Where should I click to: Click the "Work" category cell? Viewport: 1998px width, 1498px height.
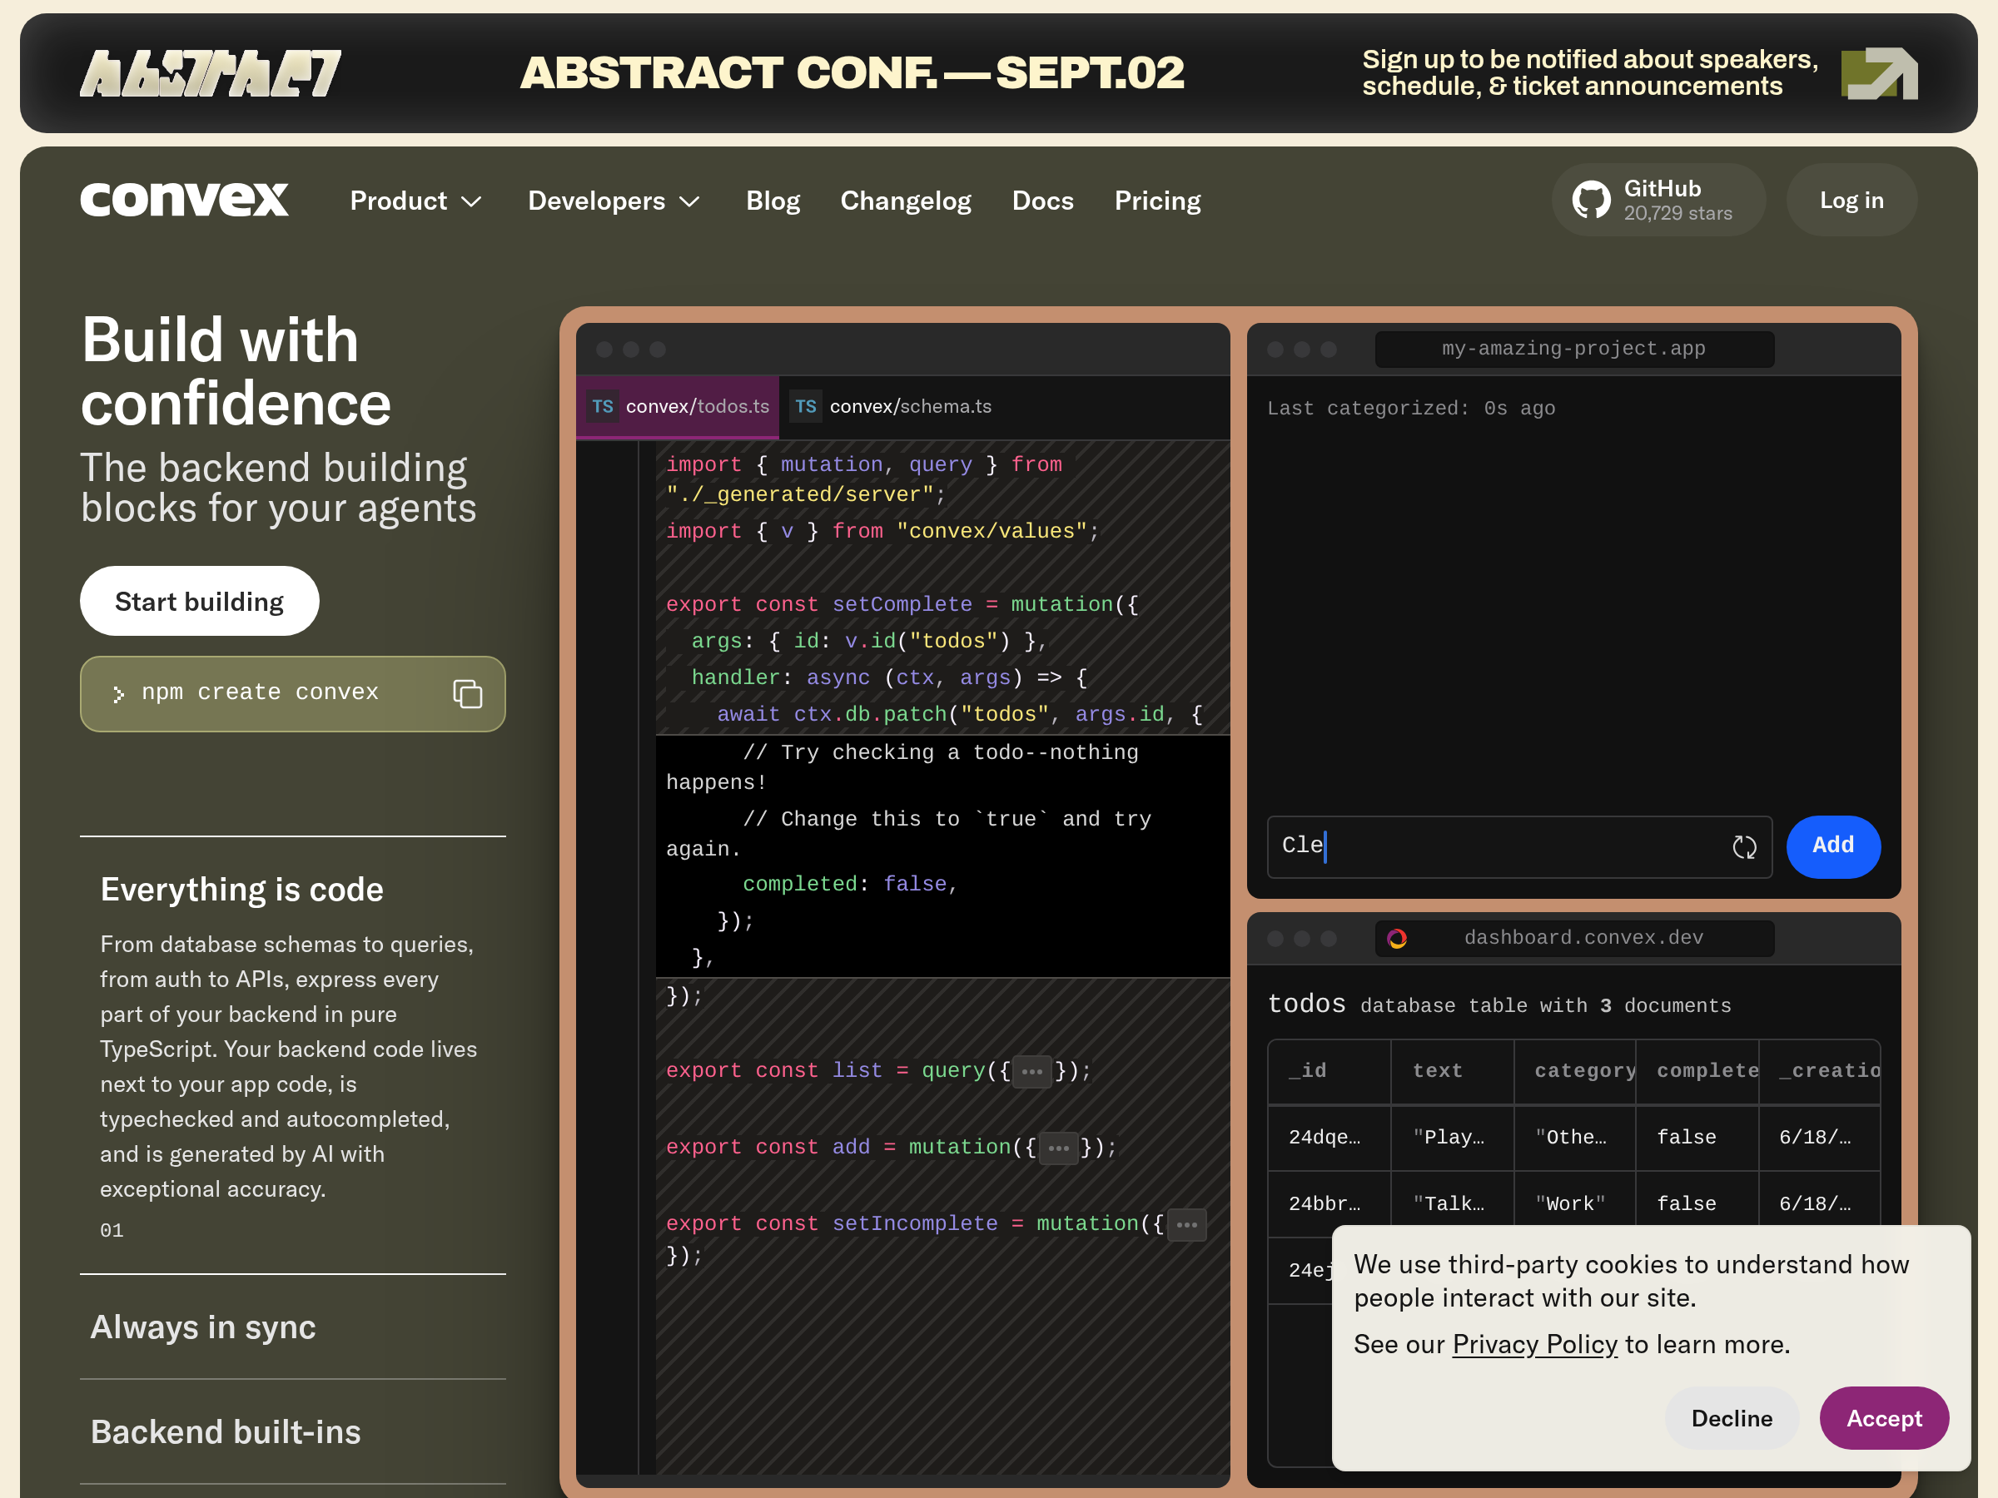pos(1574,1203)
